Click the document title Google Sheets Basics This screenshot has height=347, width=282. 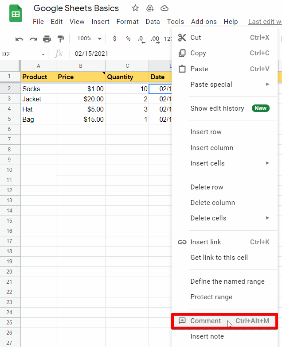(76, 8)
